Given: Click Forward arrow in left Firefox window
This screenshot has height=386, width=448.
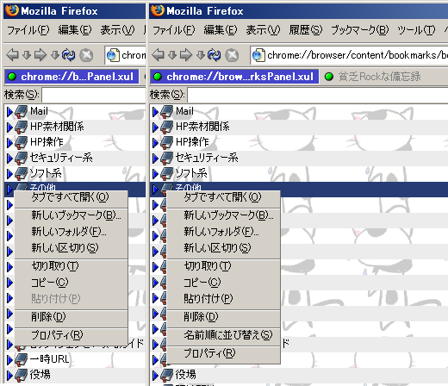Looking at the screenshot, I should point(40,54).
